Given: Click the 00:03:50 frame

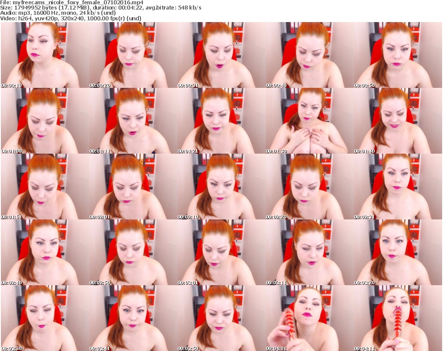Looking at the screenshot, I should 221,318.
